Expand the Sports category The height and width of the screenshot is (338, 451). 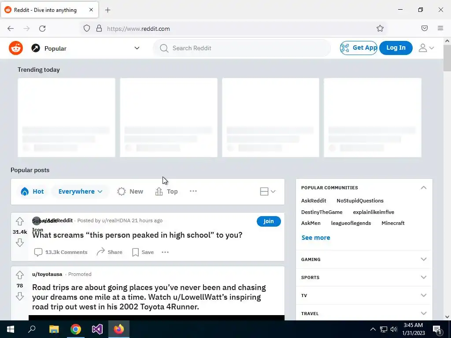coord(364,277)
